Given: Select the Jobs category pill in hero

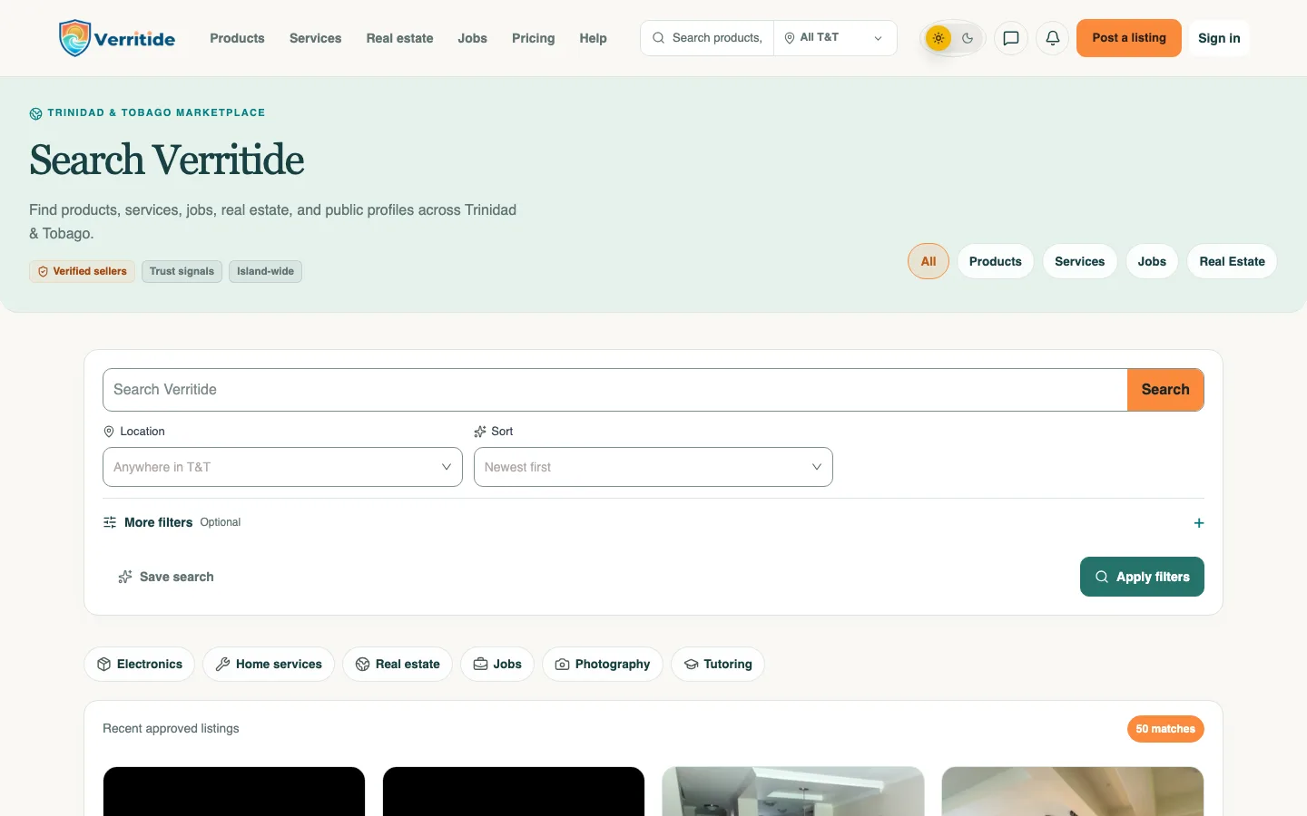Looking at the screenshot, I should click(x=1152, y=261).
